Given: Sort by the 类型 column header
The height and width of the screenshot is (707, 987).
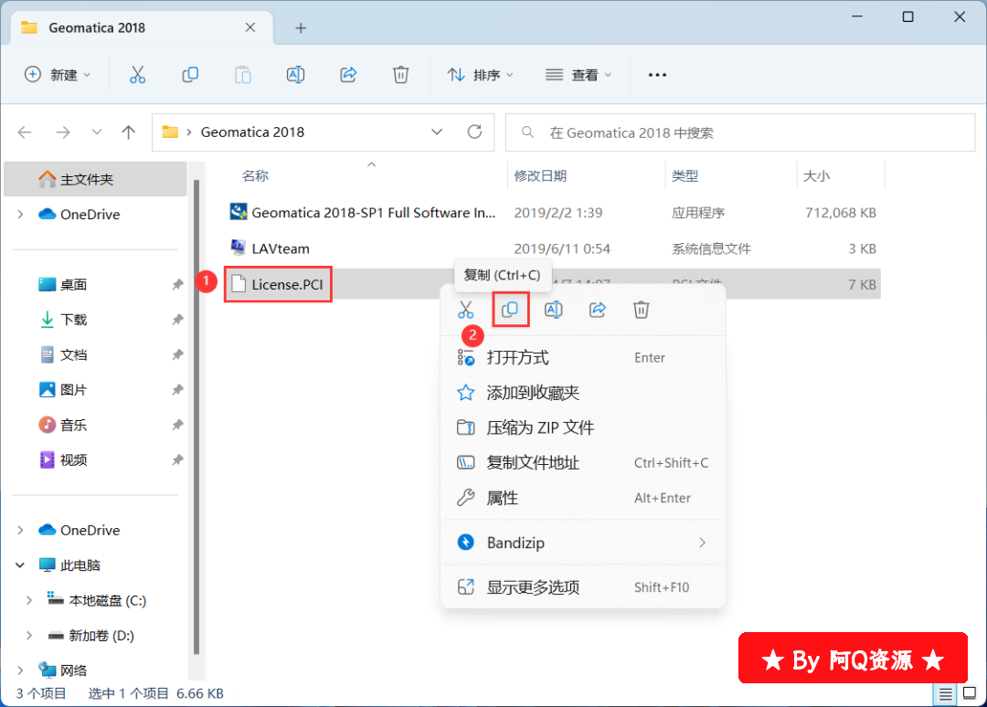Looking at the screenshot, I should 685,176.
